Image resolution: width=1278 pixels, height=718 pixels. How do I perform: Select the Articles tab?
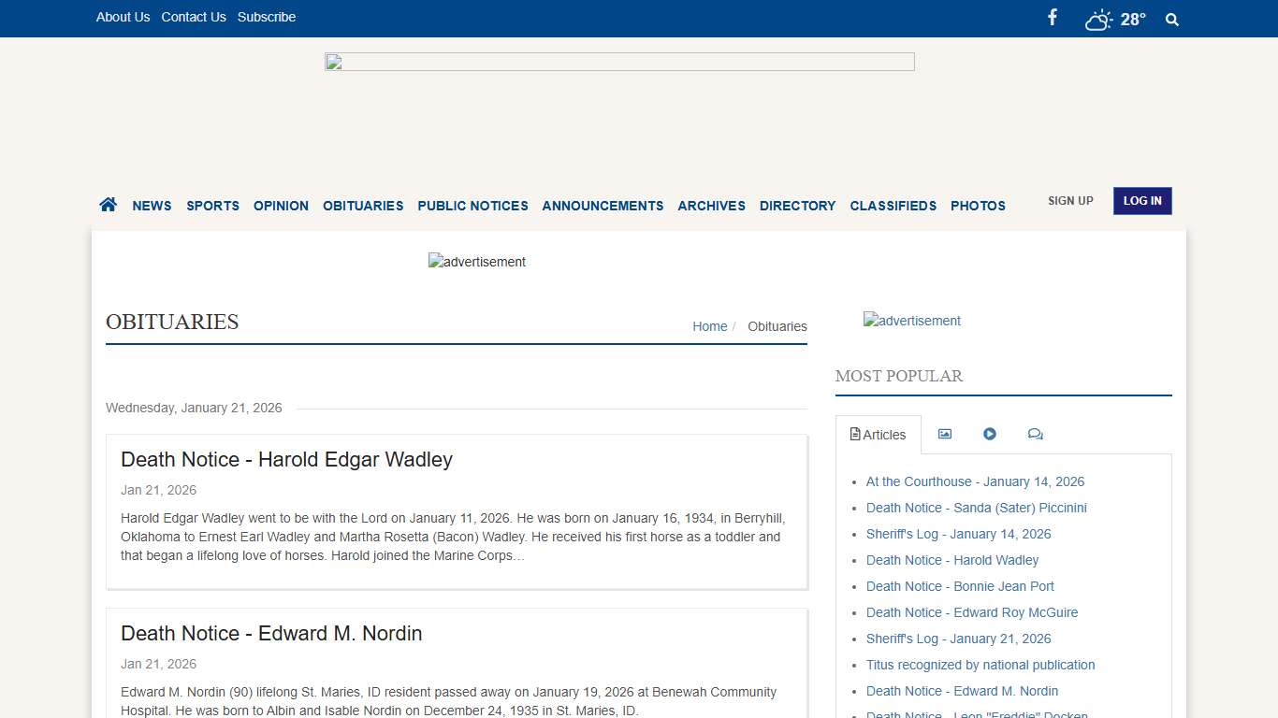(878, 435)
